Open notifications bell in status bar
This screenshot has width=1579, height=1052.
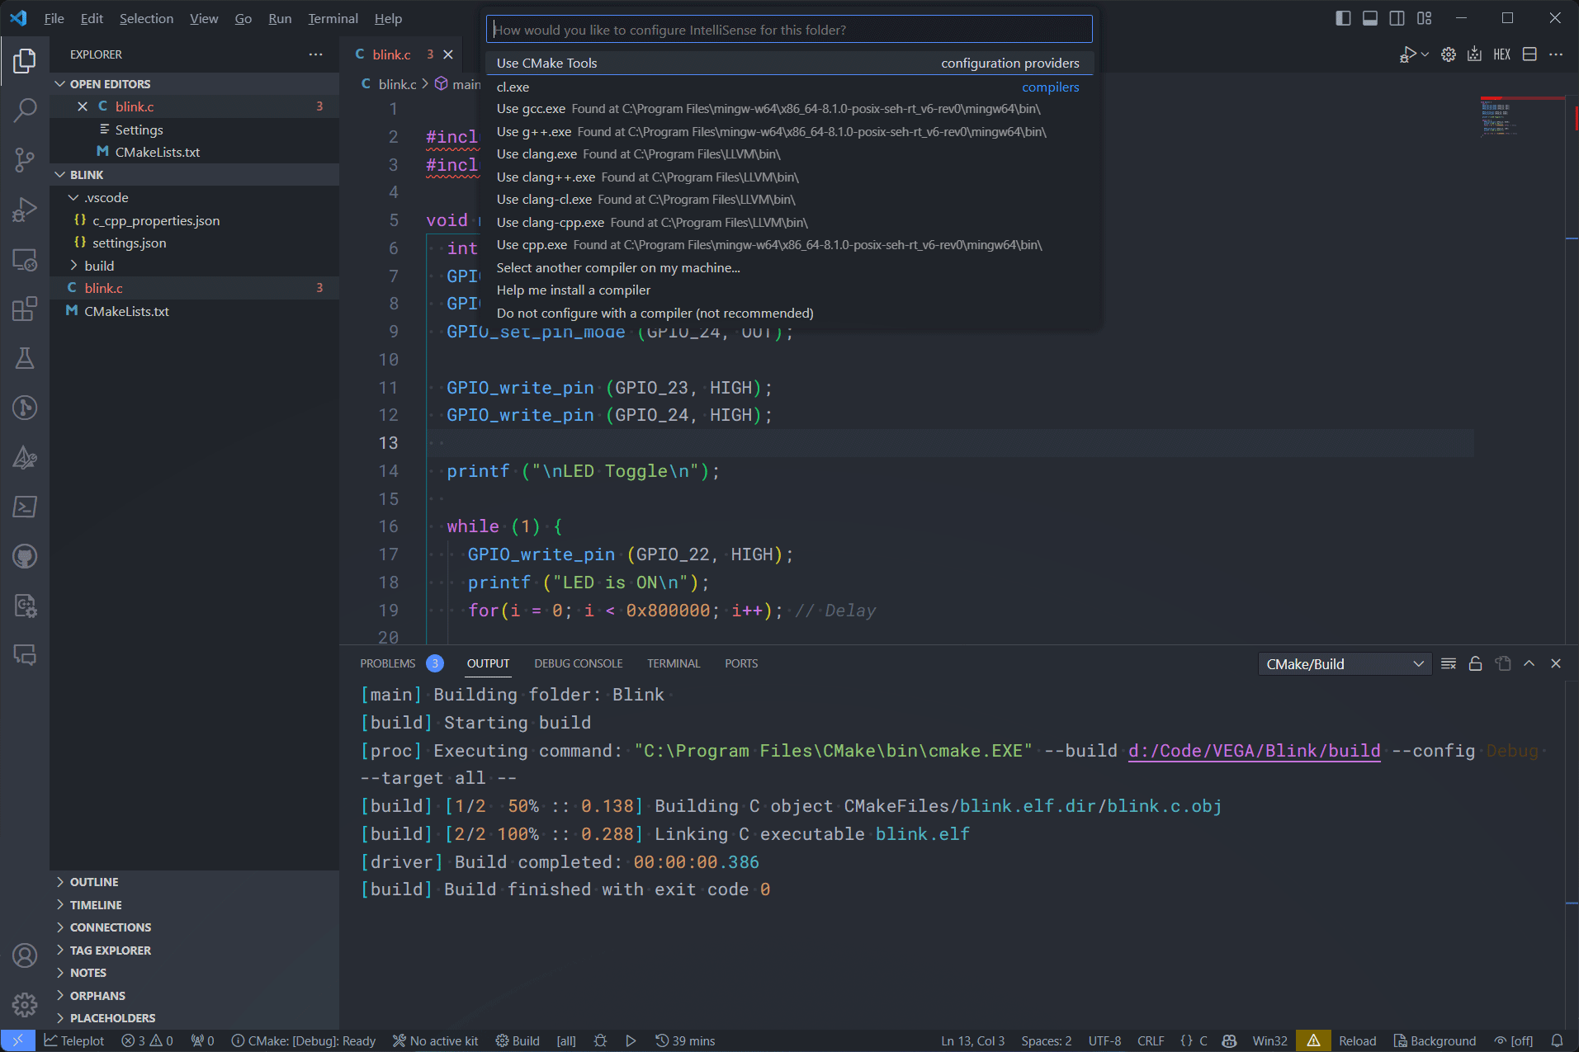[1557, 1040]
